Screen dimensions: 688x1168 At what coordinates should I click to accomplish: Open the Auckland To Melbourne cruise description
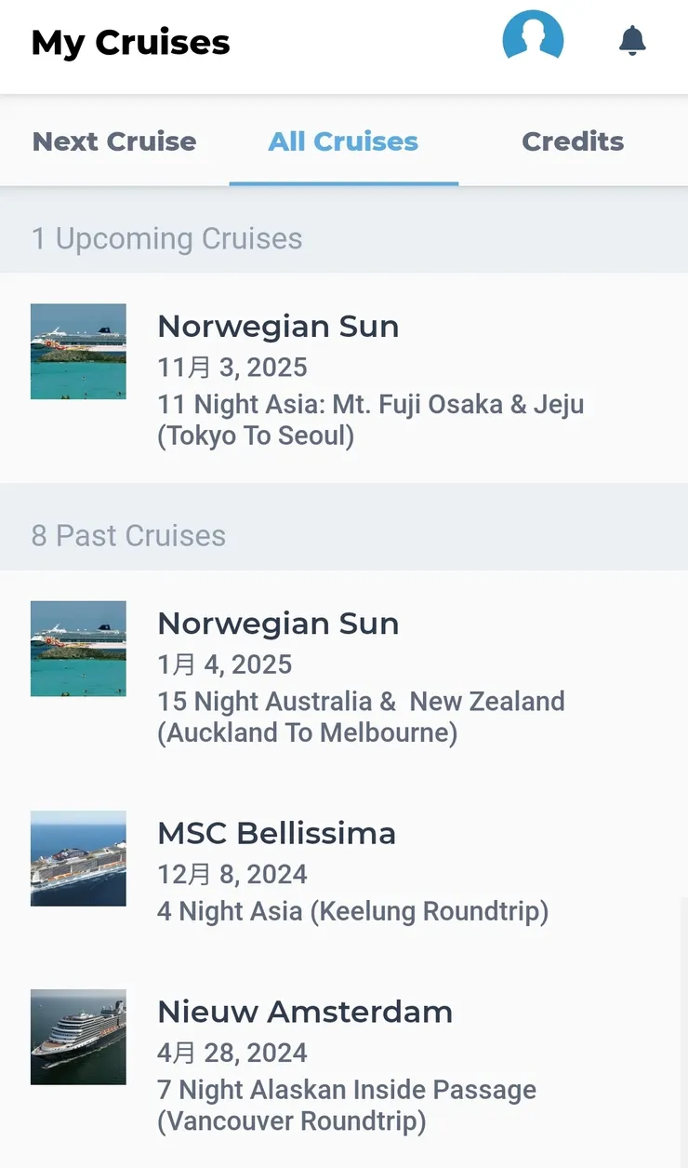[361, 717]
